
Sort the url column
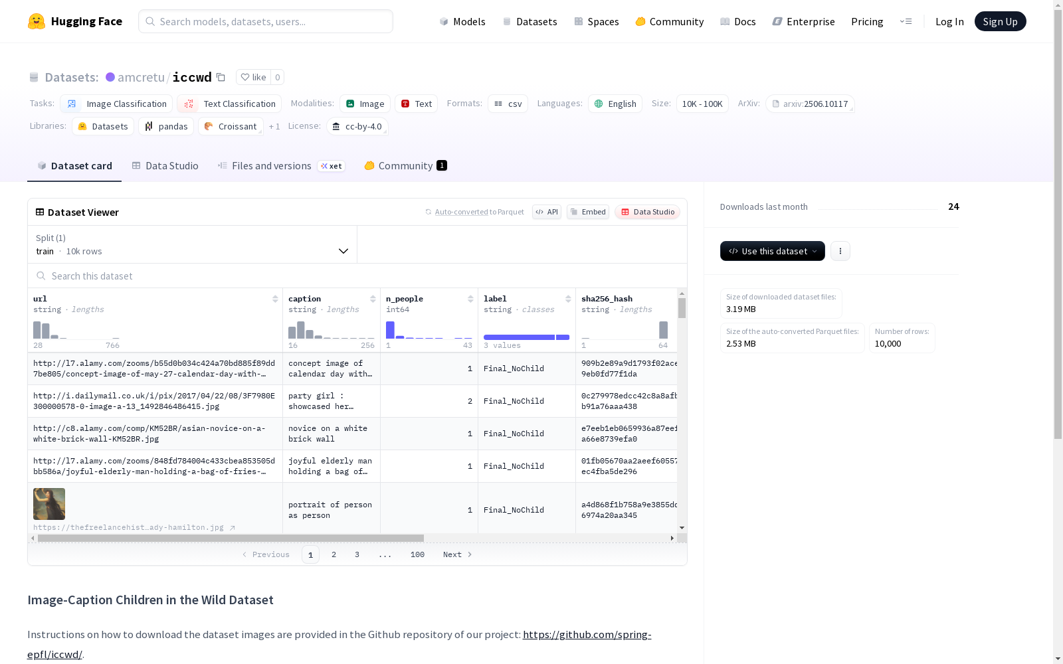275,299
